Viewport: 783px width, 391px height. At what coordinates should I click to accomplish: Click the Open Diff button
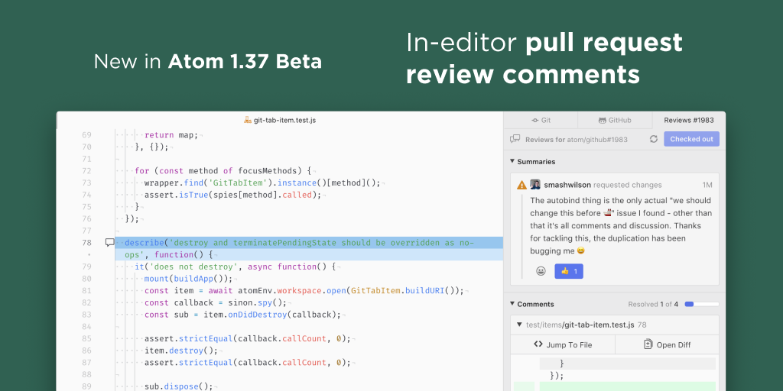point(667,344)
